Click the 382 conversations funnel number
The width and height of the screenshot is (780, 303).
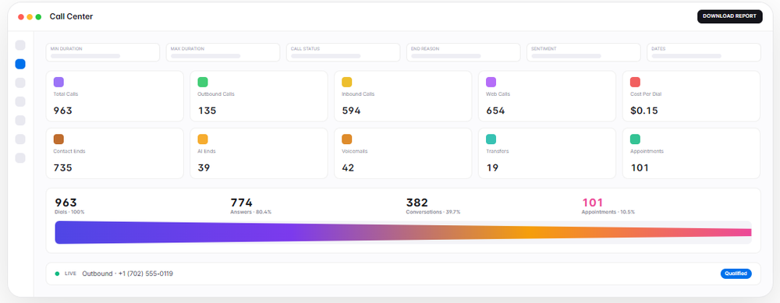[417, 203]
